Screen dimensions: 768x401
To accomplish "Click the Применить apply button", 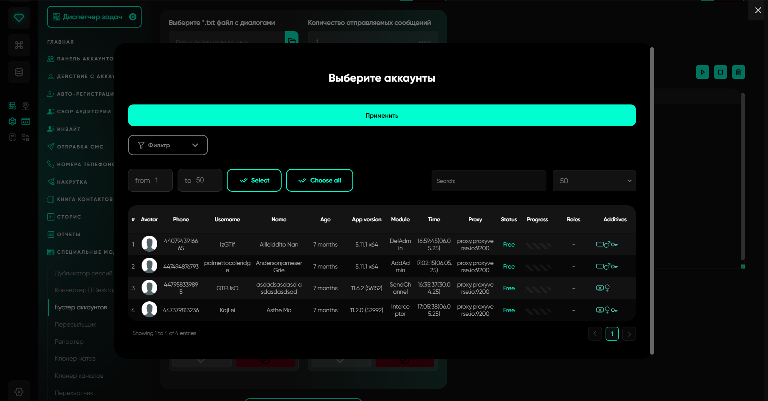I will coord(382,115).
